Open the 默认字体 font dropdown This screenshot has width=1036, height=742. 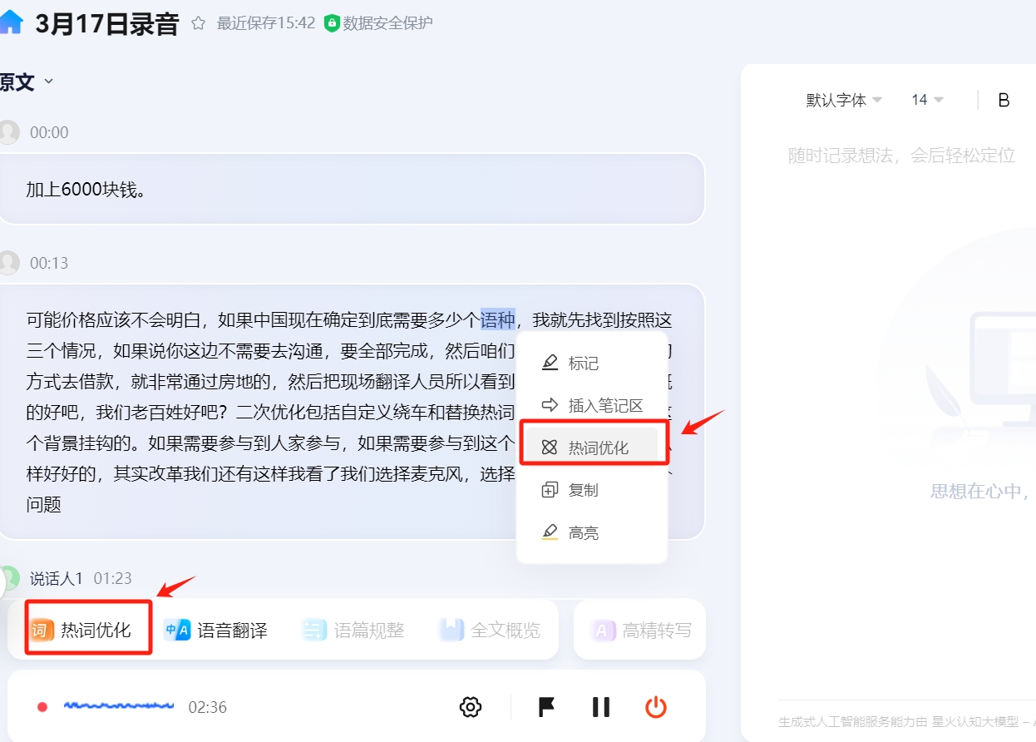[844, 101]
